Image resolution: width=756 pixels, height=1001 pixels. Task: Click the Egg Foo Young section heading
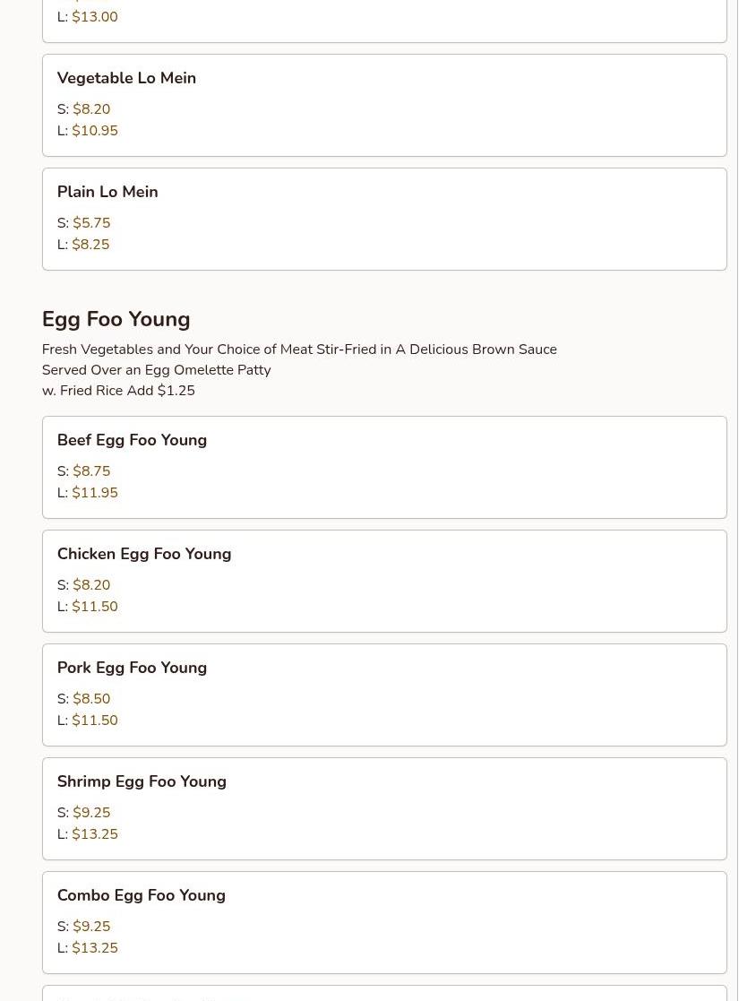(x=116, y=319)
